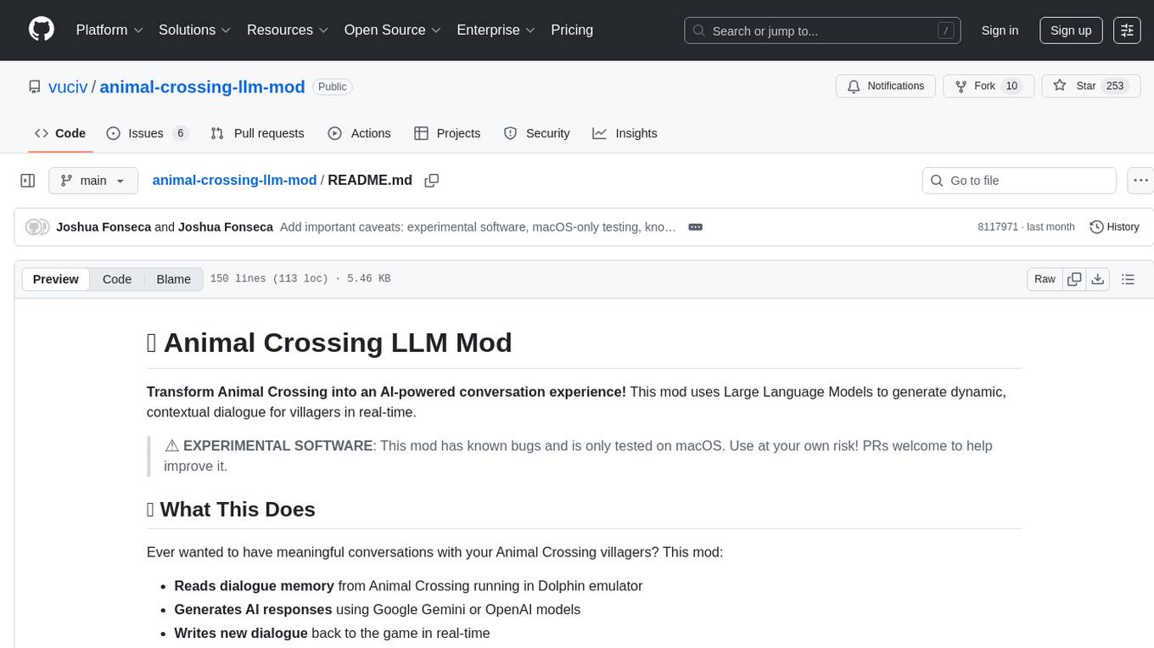Viewport: 1154px width, 648px height.
Task: Click the Sign in link
Action: click(1000, 31)
